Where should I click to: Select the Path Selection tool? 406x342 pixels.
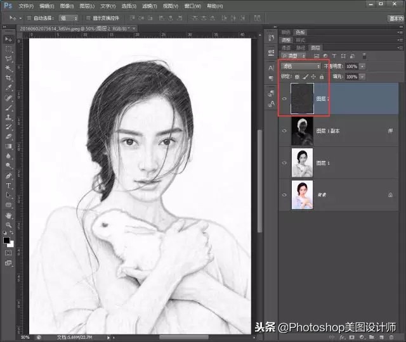point(8,195)
